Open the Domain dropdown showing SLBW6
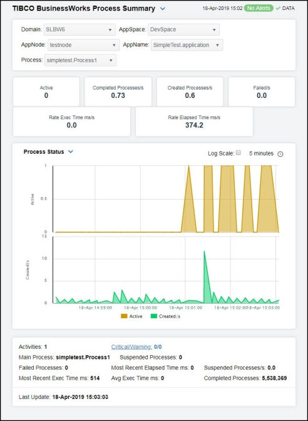Image resolution: width=308 pixels, height=421 pixels. tap(80, 29)
